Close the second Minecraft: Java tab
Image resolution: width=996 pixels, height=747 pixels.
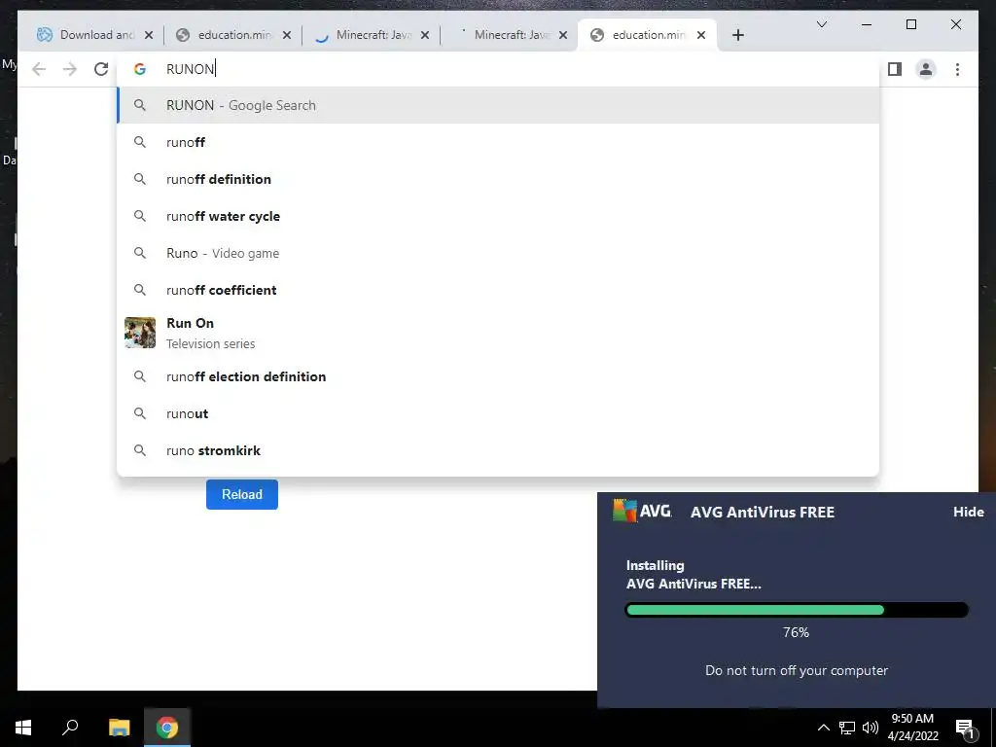point(563,35)
